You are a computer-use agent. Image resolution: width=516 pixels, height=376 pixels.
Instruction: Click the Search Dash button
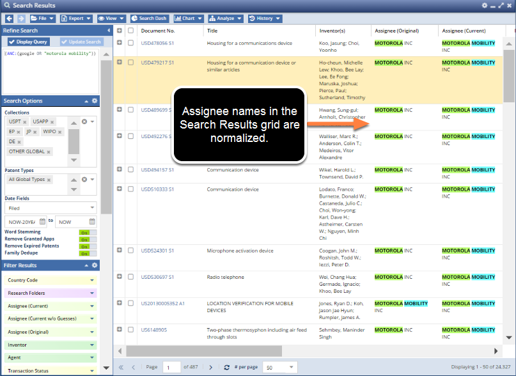point(150,19)
